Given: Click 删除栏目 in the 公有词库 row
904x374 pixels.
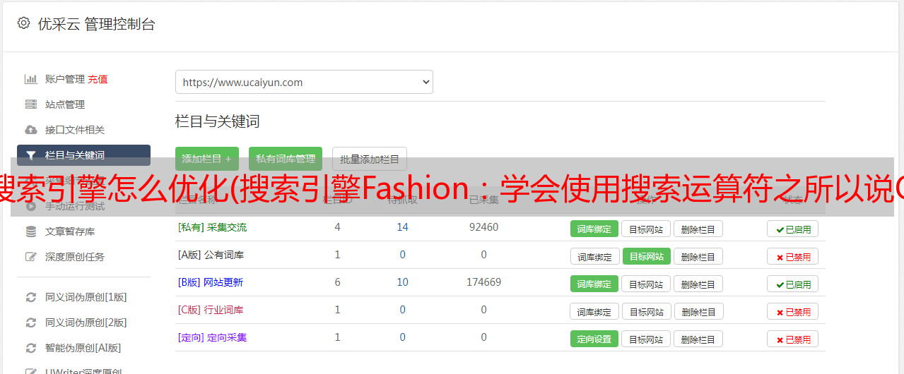Looking at the screenshot, I should coord(698,256).
